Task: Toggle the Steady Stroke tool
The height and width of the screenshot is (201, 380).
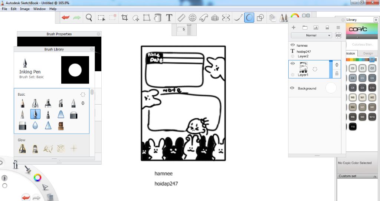Action: click(x=238, y=18)
